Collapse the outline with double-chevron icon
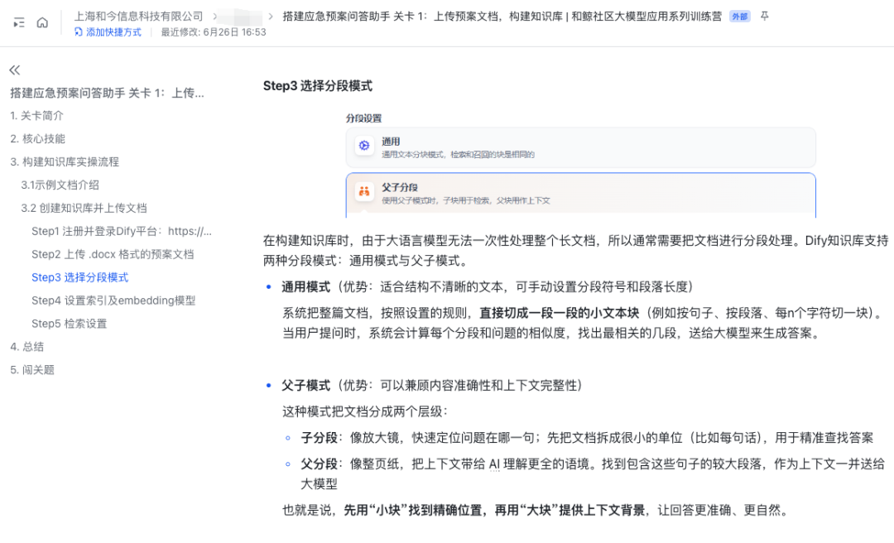The height and width of the screenshot is (543, 894). click(15, 70)
